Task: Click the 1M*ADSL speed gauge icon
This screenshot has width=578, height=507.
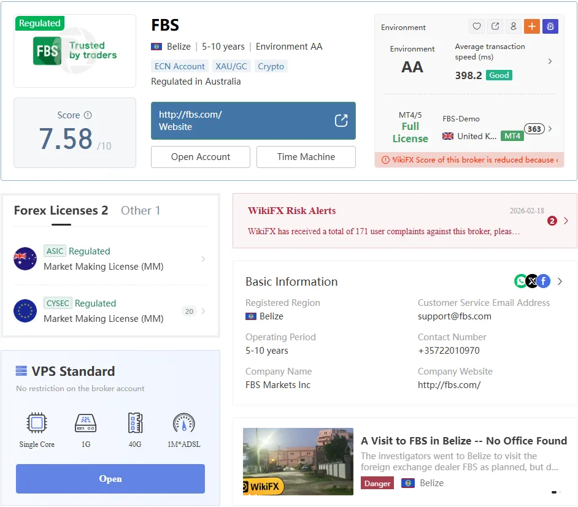Action: pyautogui.click(x=183, y=422)
